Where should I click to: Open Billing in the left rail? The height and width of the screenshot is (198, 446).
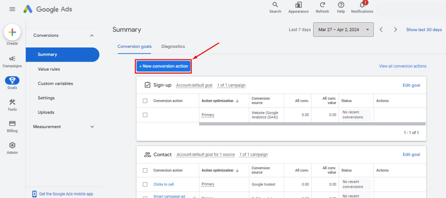click(12, 126)
